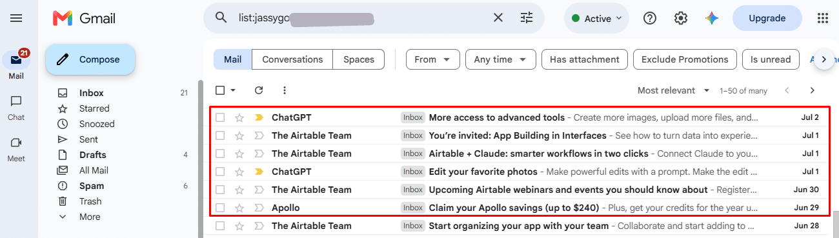Image resolution: width=839 pixels, height=238 pixels.
Task: Star the Edit your favorite photos email
Action: tap(239, 172)
